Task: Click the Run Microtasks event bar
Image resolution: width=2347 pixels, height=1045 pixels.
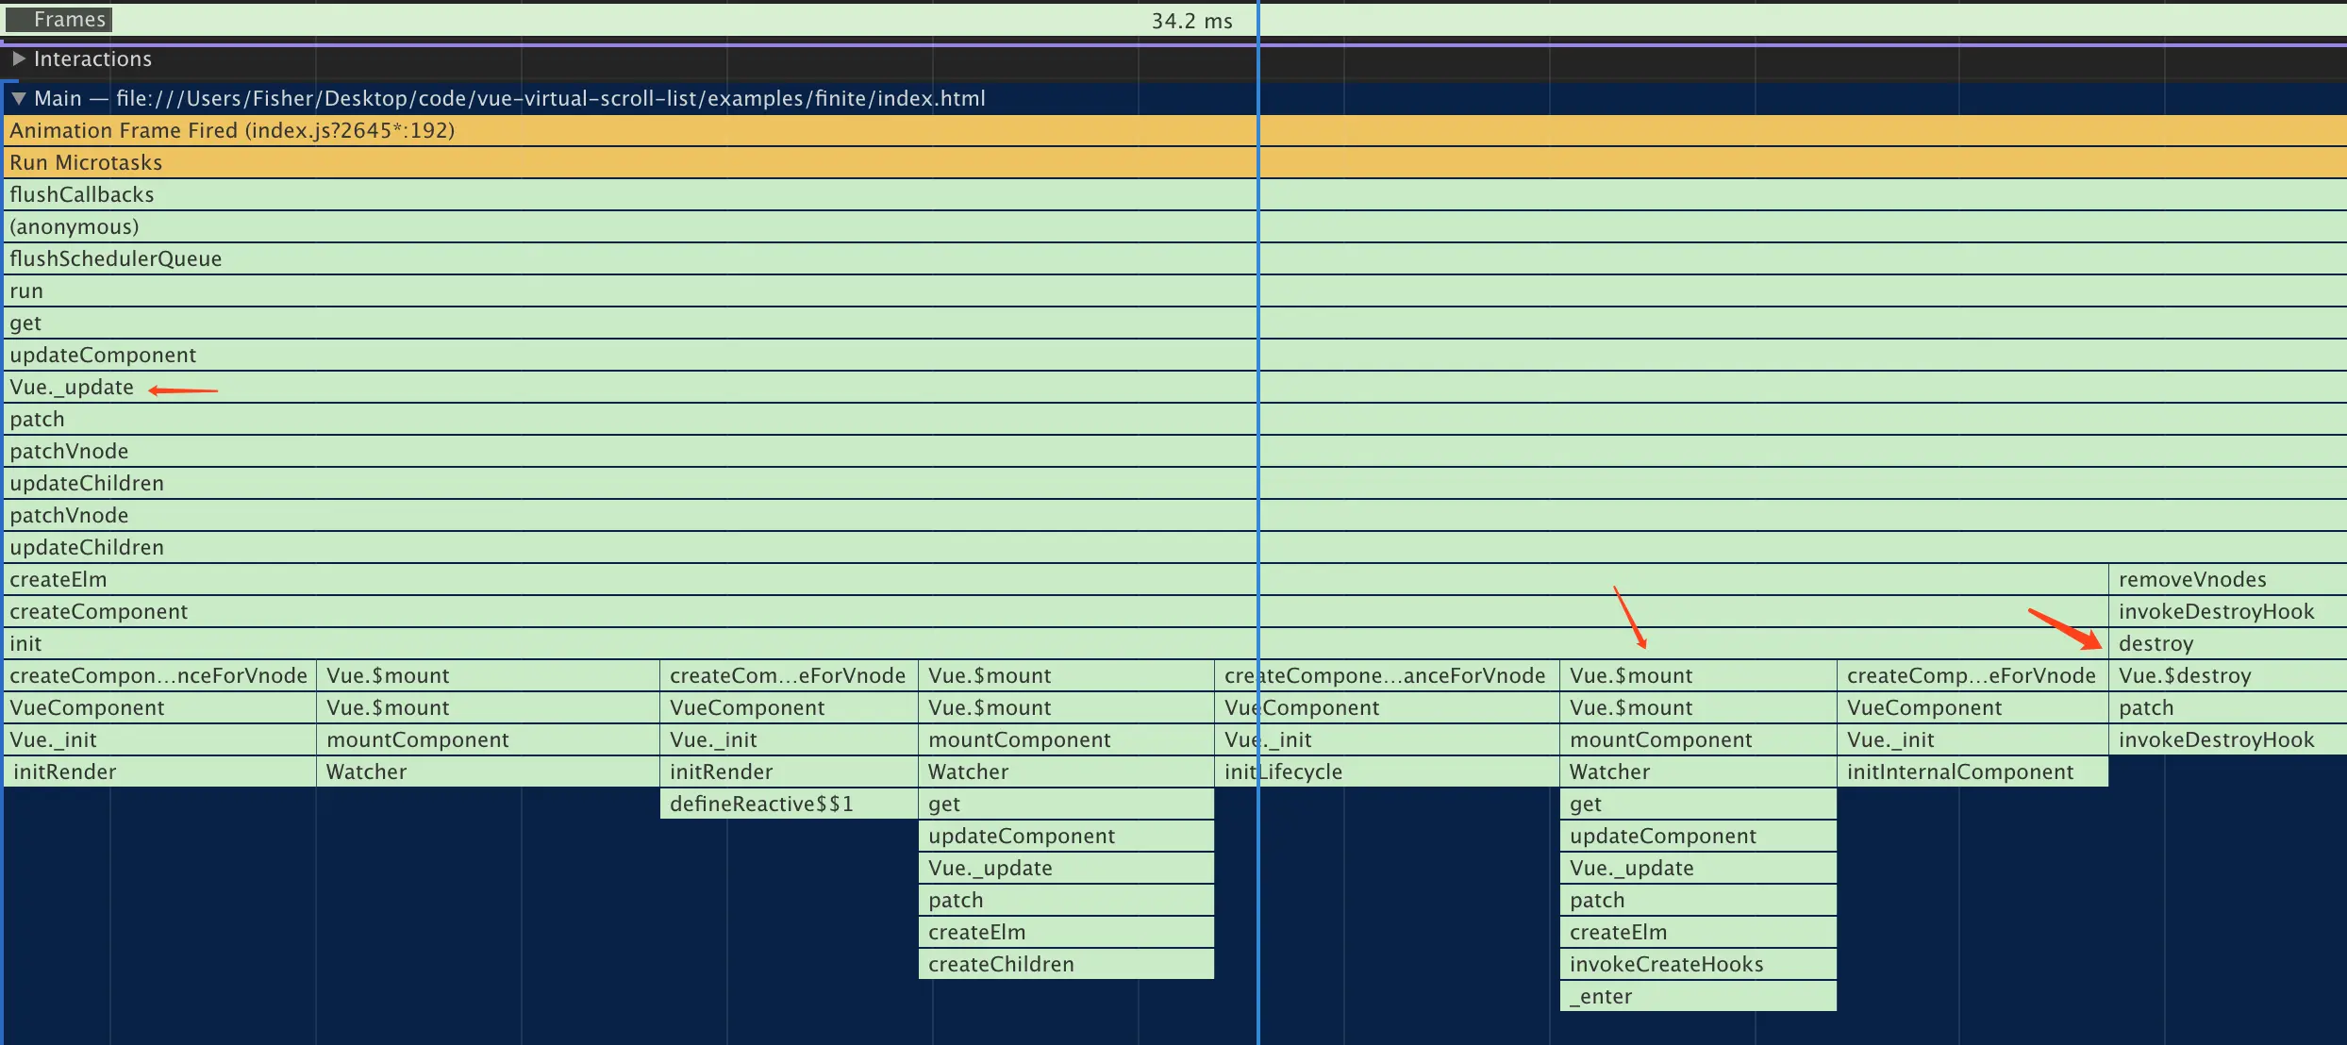Action: point(86,162)
